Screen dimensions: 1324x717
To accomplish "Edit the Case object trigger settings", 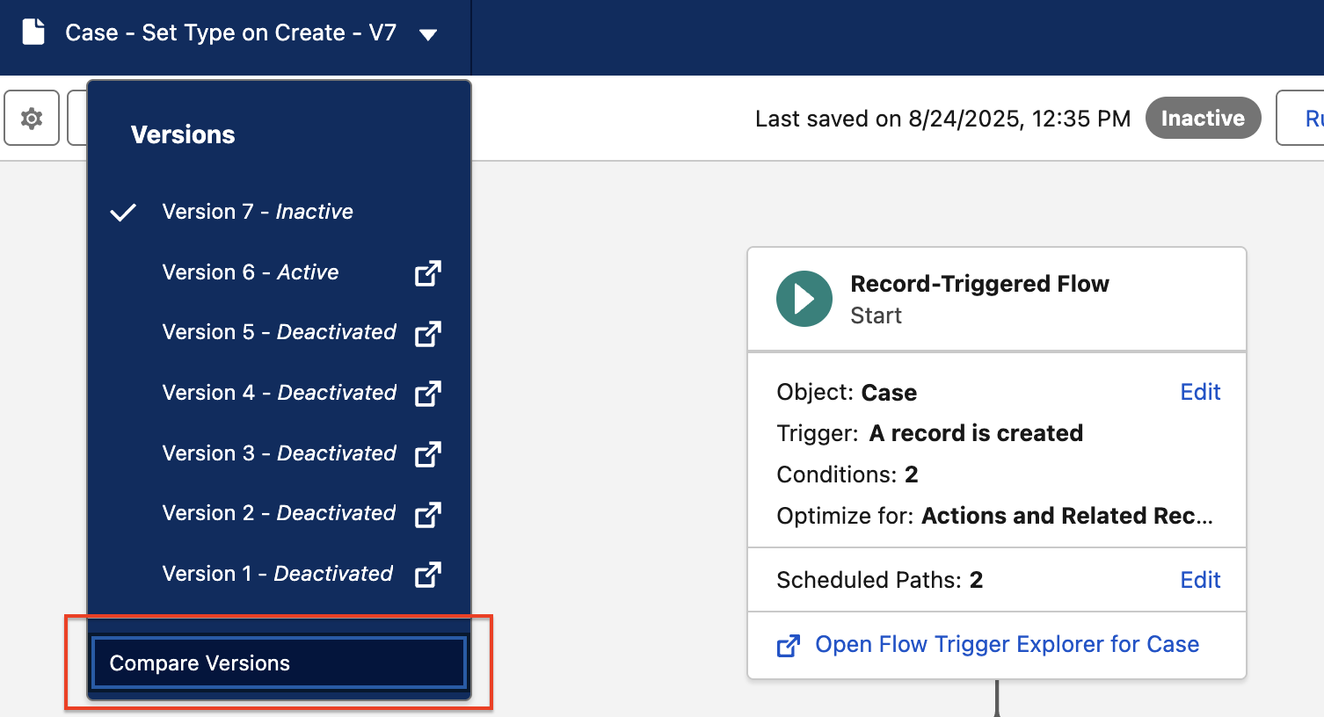I will (x=1200, y=392).
